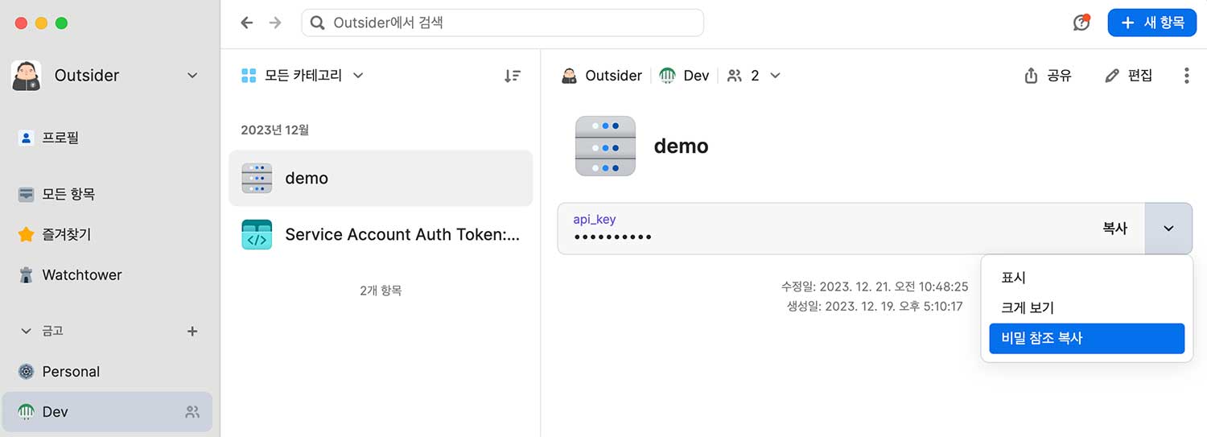The width and height of the screenshot is (1207, 437).
Task: Open 즐겨찾기 favorites
Action: pos(55,234)
